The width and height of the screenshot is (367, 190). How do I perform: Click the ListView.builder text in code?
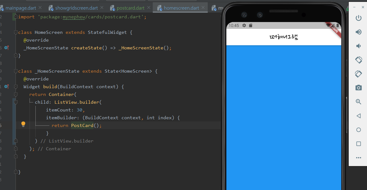[x=77, y=102]
